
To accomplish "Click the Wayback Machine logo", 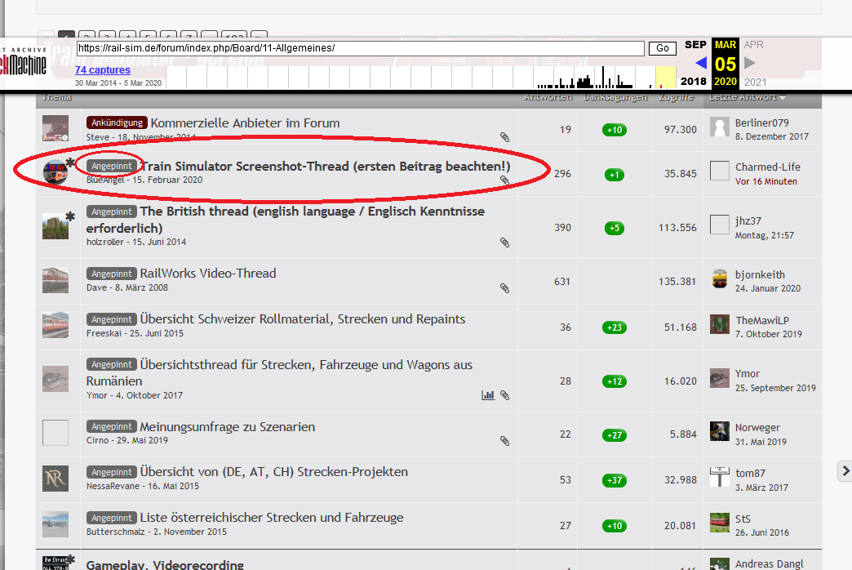I will [x=24, y=62].
